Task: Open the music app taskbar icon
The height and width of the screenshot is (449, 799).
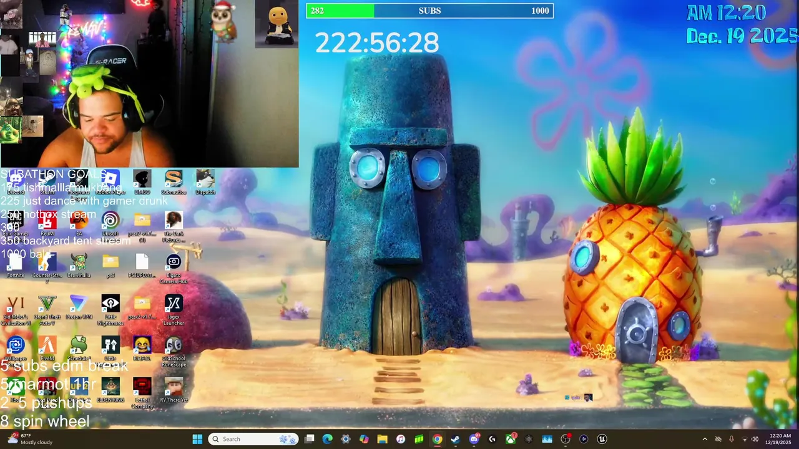Action: 401,439
